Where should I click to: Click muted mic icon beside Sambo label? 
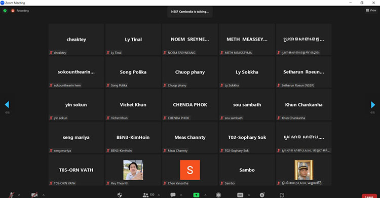coord(222,183)
